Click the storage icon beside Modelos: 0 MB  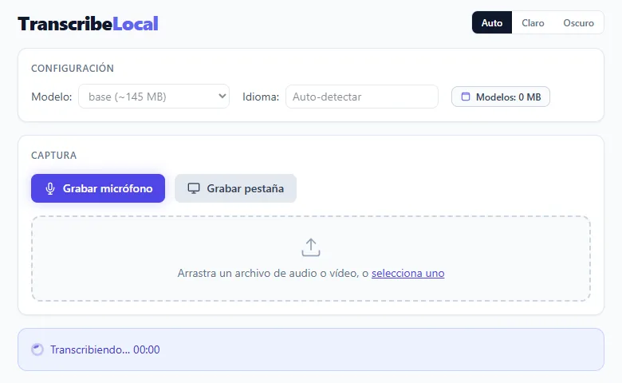coord(466,97)
